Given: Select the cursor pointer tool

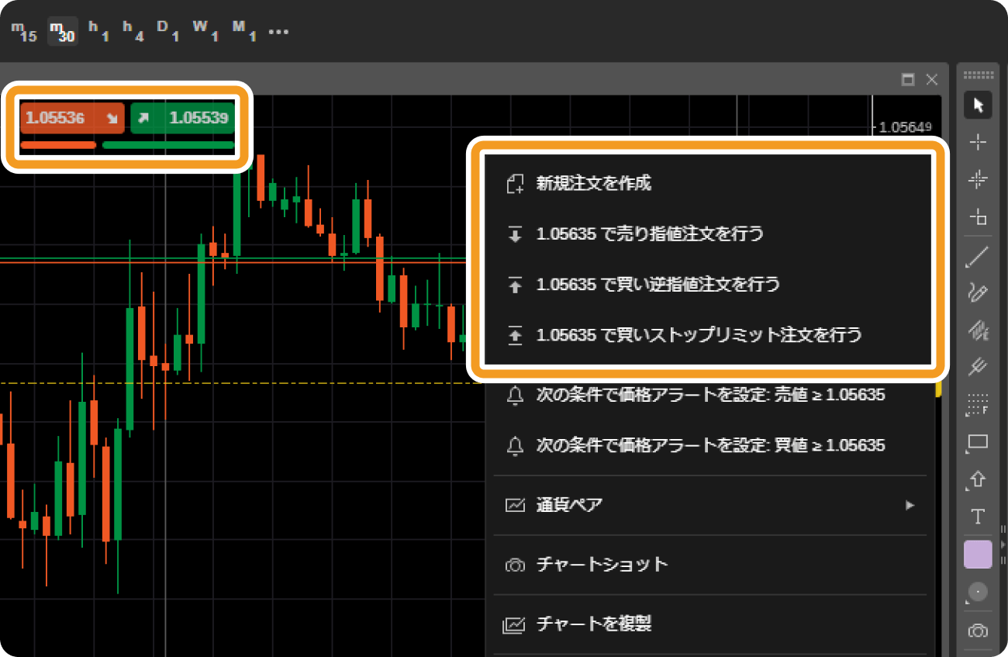Looking at the screenshot, I should 978,105.
